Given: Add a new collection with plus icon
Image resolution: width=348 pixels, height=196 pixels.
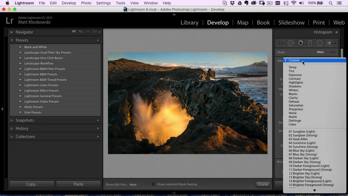Looking at the screenshot, I should click(98, 137).
